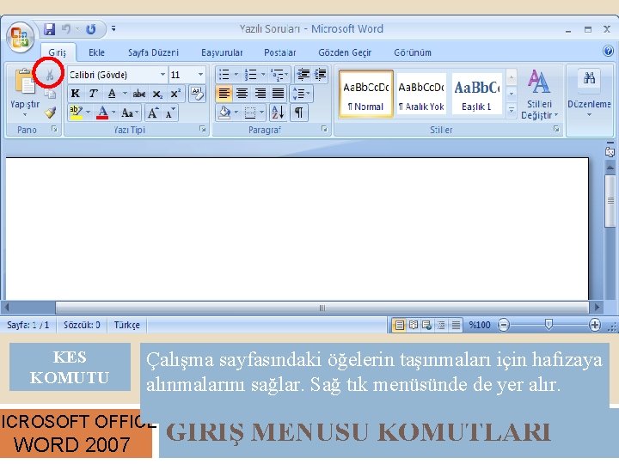Clear formatting with the eraser icon
This screenshot has width=619, height=464.
[x=197, y=94]
